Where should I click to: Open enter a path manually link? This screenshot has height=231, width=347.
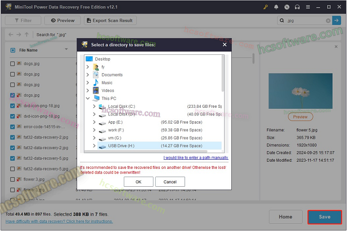pyautogui.click(x=196, y=158)
